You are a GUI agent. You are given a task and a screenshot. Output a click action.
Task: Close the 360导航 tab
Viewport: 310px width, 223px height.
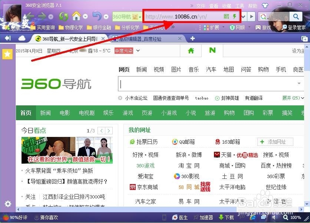(103, 39)
